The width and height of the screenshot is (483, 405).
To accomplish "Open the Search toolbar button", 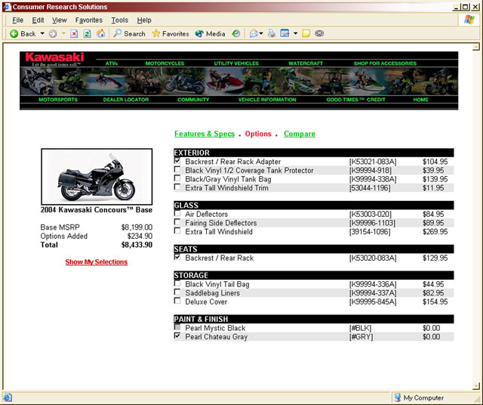I will [129, 33].
